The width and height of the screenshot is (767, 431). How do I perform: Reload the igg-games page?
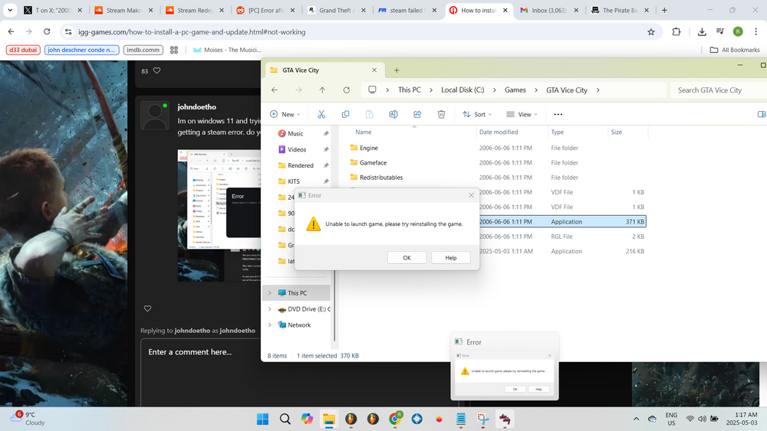pyautogui.click(x=47, y=31)
